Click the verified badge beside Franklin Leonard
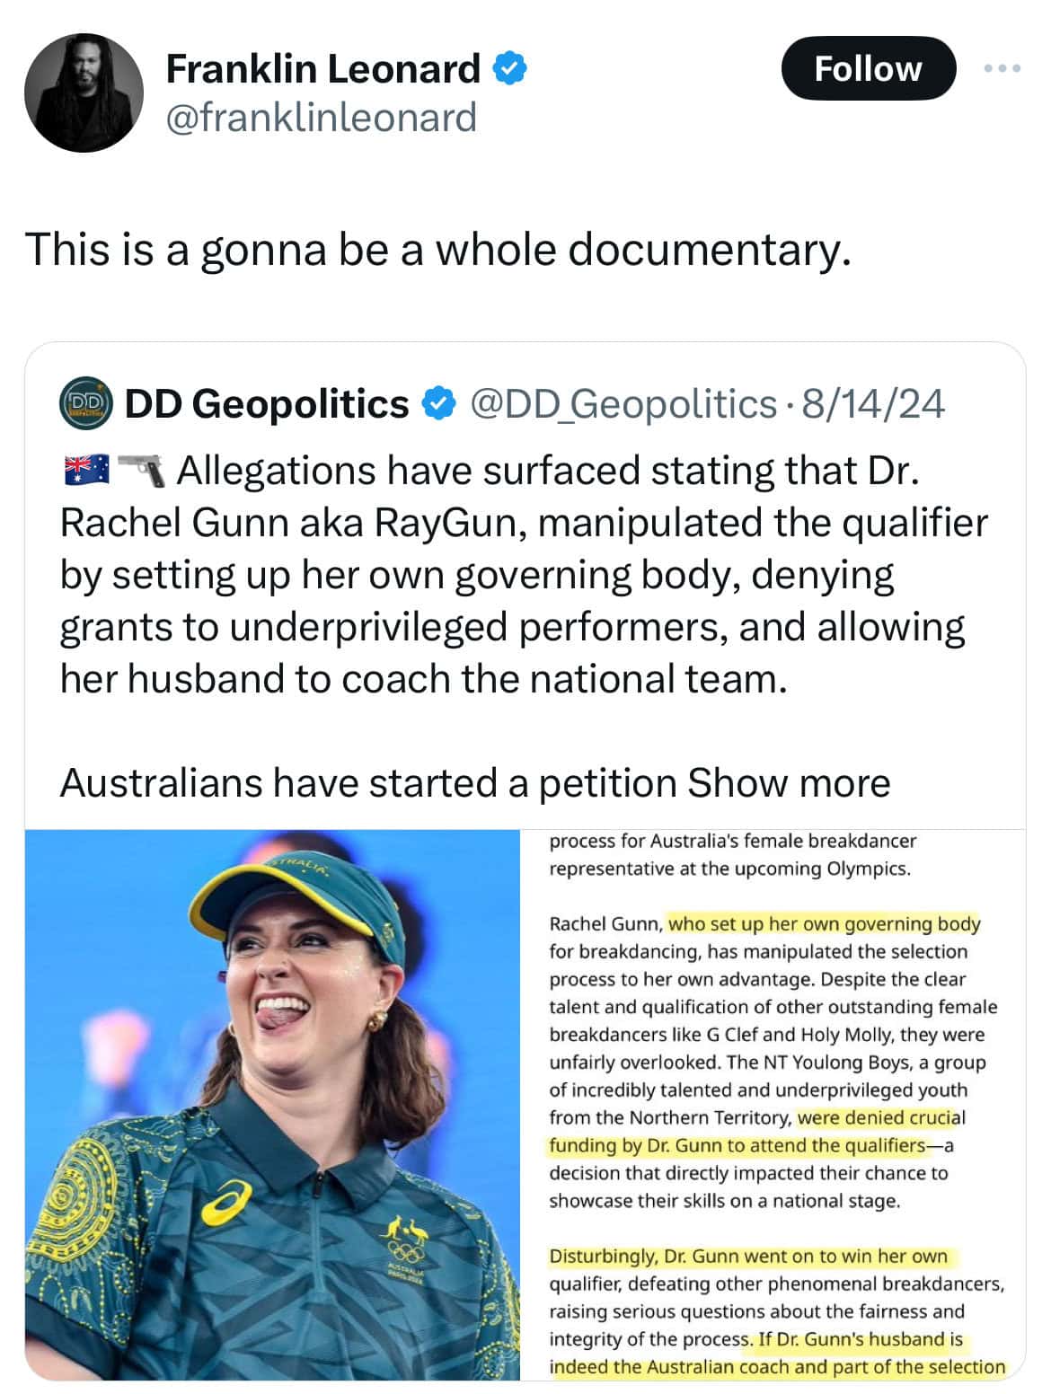 coord(509,69)
